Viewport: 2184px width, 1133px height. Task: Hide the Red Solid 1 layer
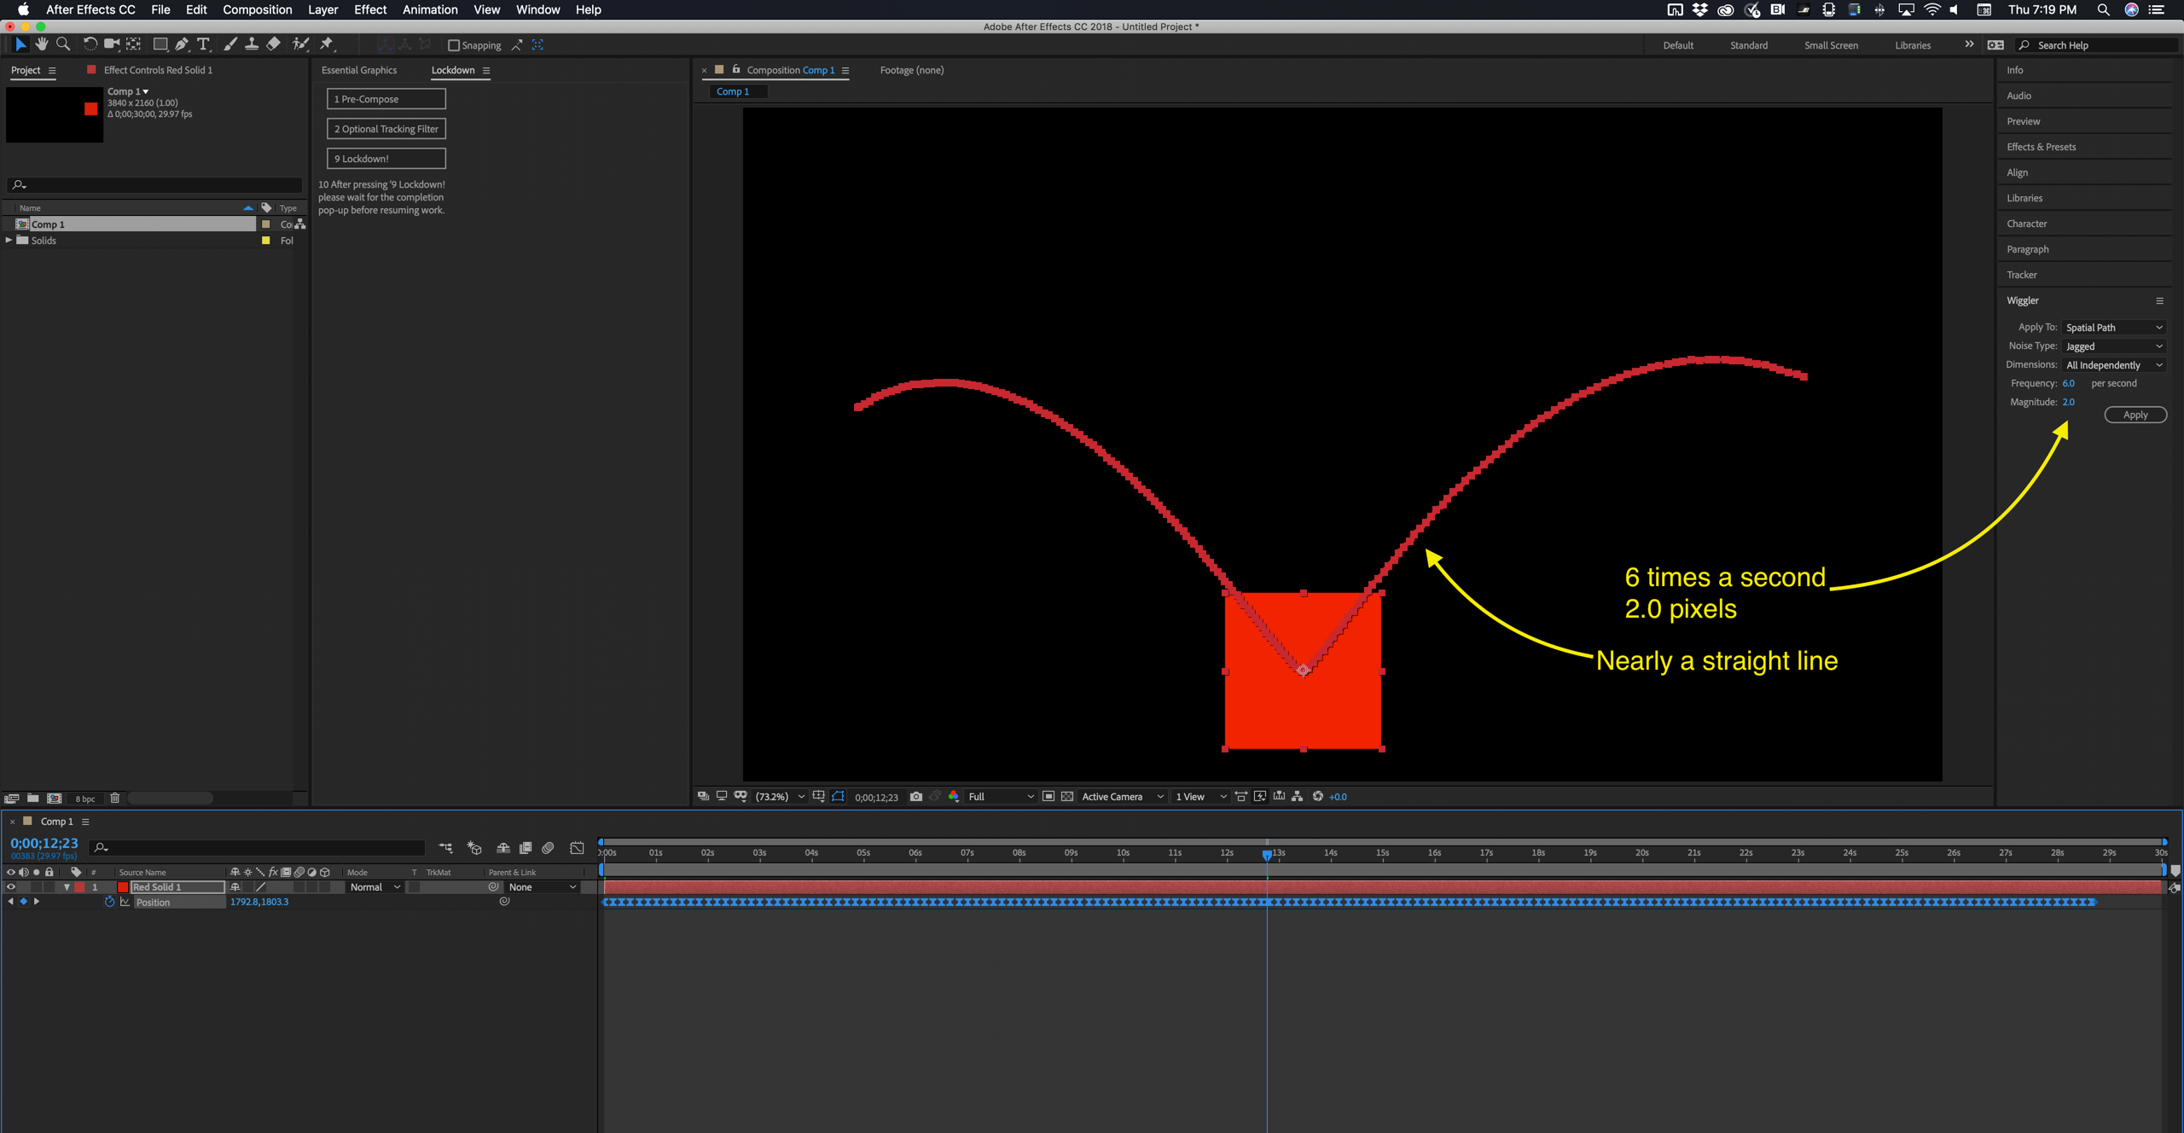coord(11,886)
